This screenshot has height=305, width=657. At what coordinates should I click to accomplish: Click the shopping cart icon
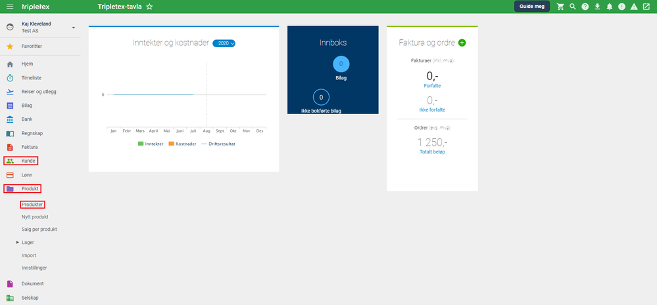tap(560, 7)
